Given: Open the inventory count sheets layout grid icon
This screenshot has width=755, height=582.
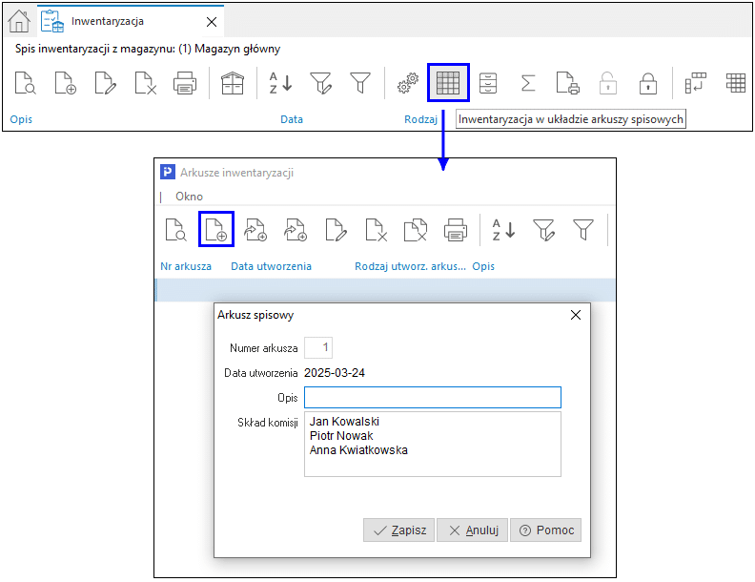Looking at the screenshot, I should 448,83.
